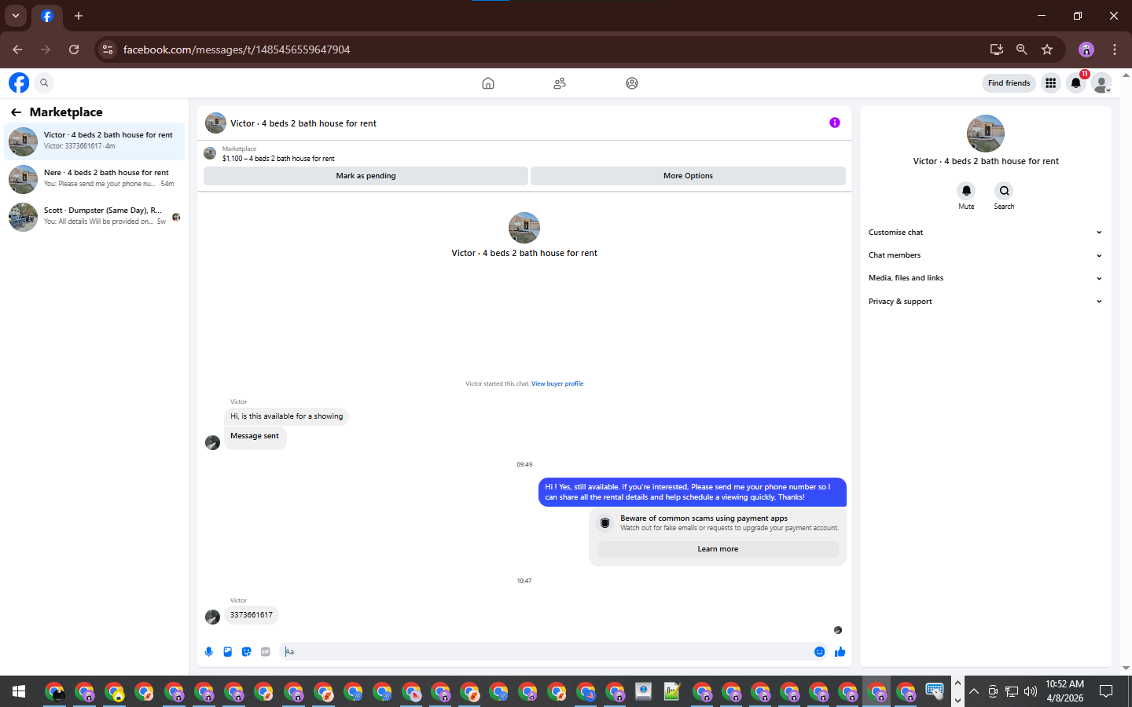Screen dimensions: 1132x707
Task: View site information icon in address bar
Action: (108, 49)
